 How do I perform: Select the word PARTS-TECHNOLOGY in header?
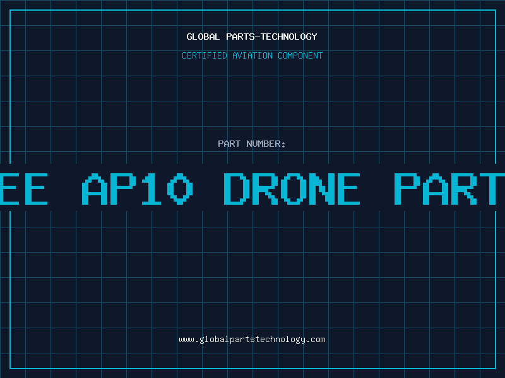tap(272, 37)
